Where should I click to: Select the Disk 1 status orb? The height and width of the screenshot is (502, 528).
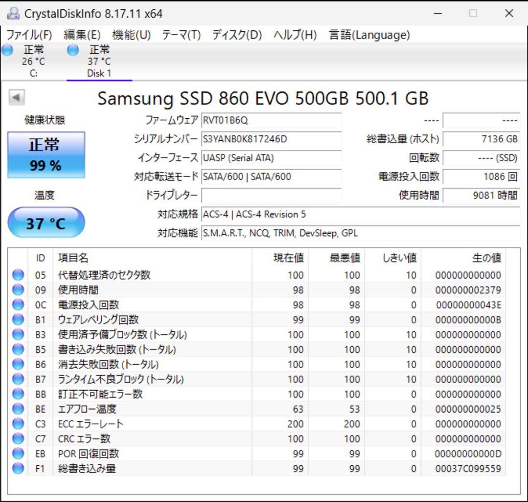[x=73, y=50]
